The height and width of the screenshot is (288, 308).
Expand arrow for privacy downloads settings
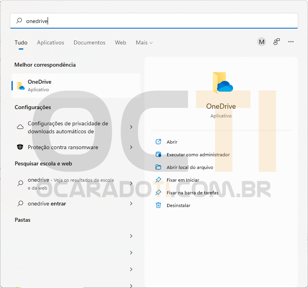tap(131, 127)
